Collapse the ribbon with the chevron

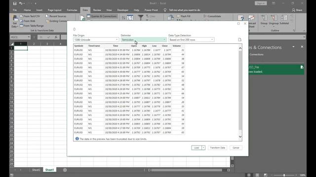[x=304, y=30]
